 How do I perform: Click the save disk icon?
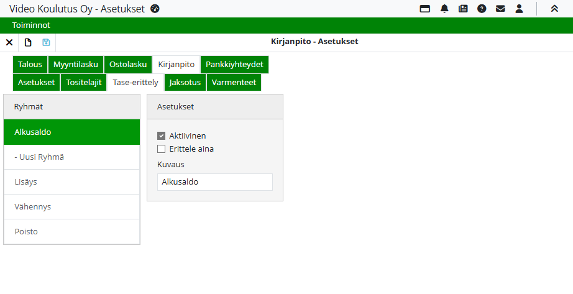point(46,42)
